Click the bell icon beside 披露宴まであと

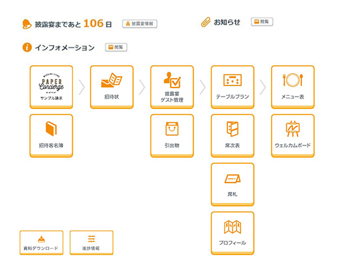click(x=27, y=24)
